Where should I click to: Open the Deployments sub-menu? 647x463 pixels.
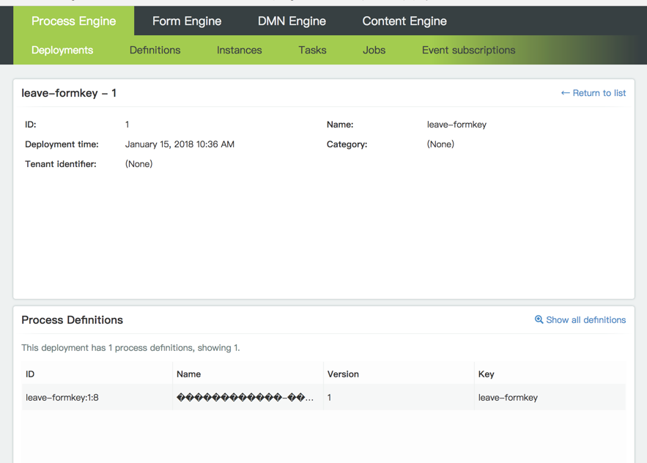pos(62,50)
